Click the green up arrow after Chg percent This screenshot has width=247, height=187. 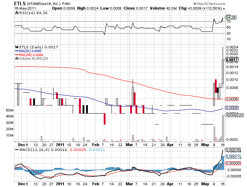[x=224, y=8]
